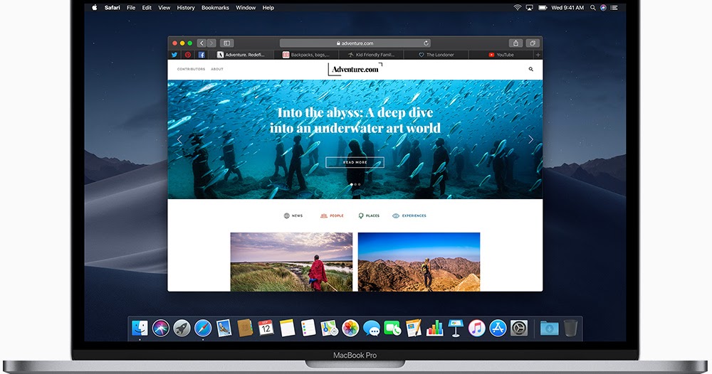
Task: Select the first carousel dot indicator
Action: (x=352, y=184)
